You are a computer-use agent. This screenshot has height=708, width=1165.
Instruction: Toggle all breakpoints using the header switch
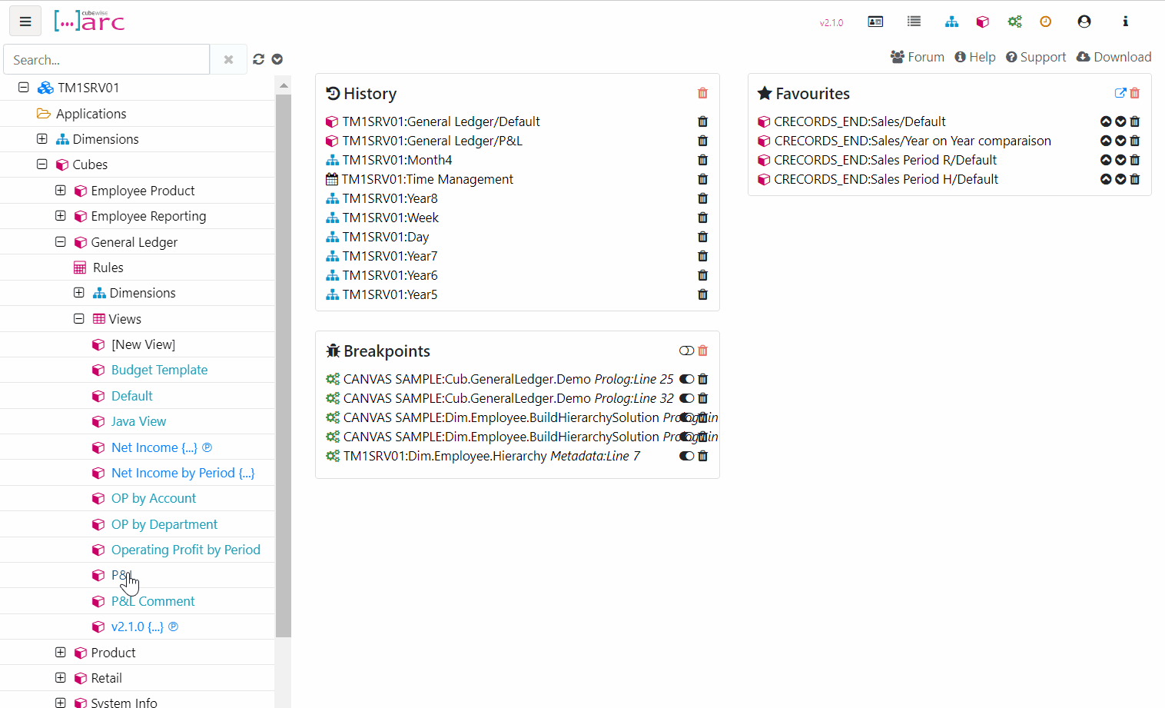(685, 350)
